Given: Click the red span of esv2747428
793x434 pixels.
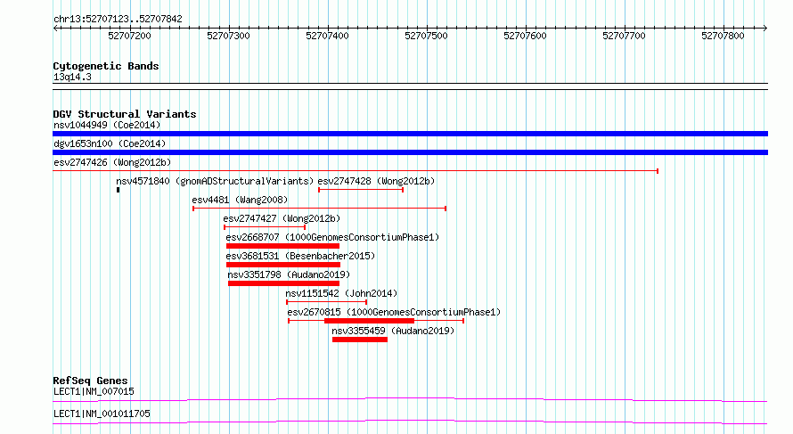Looking at the screenshot, I should point(361,190).
